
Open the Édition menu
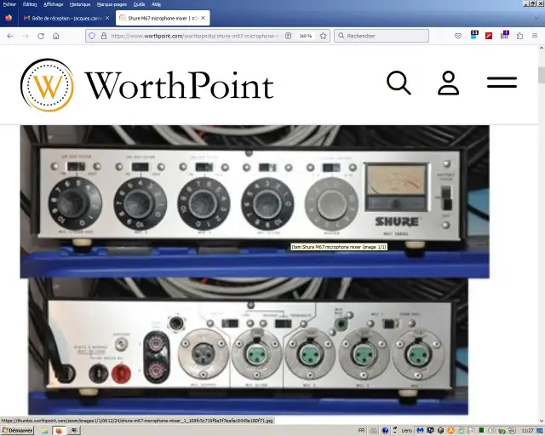[x=30, y=4]
